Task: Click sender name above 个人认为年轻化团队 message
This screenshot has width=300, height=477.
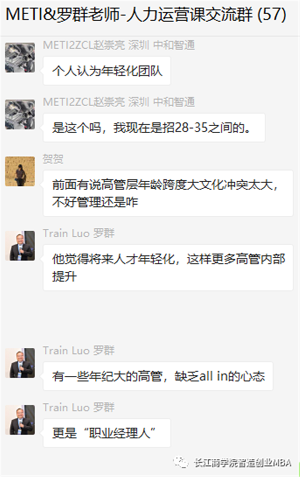Action: tap(119, 46)
